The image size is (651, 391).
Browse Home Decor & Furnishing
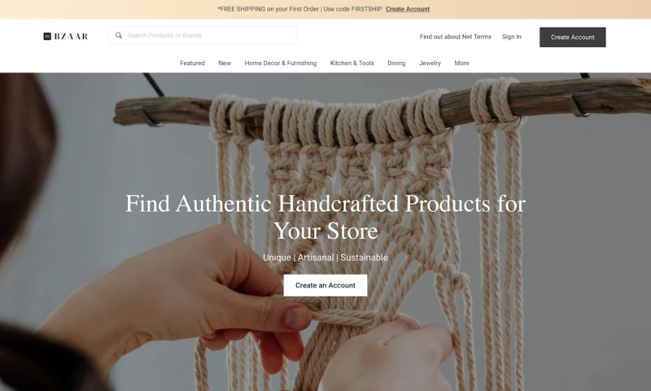pos(280,64)
